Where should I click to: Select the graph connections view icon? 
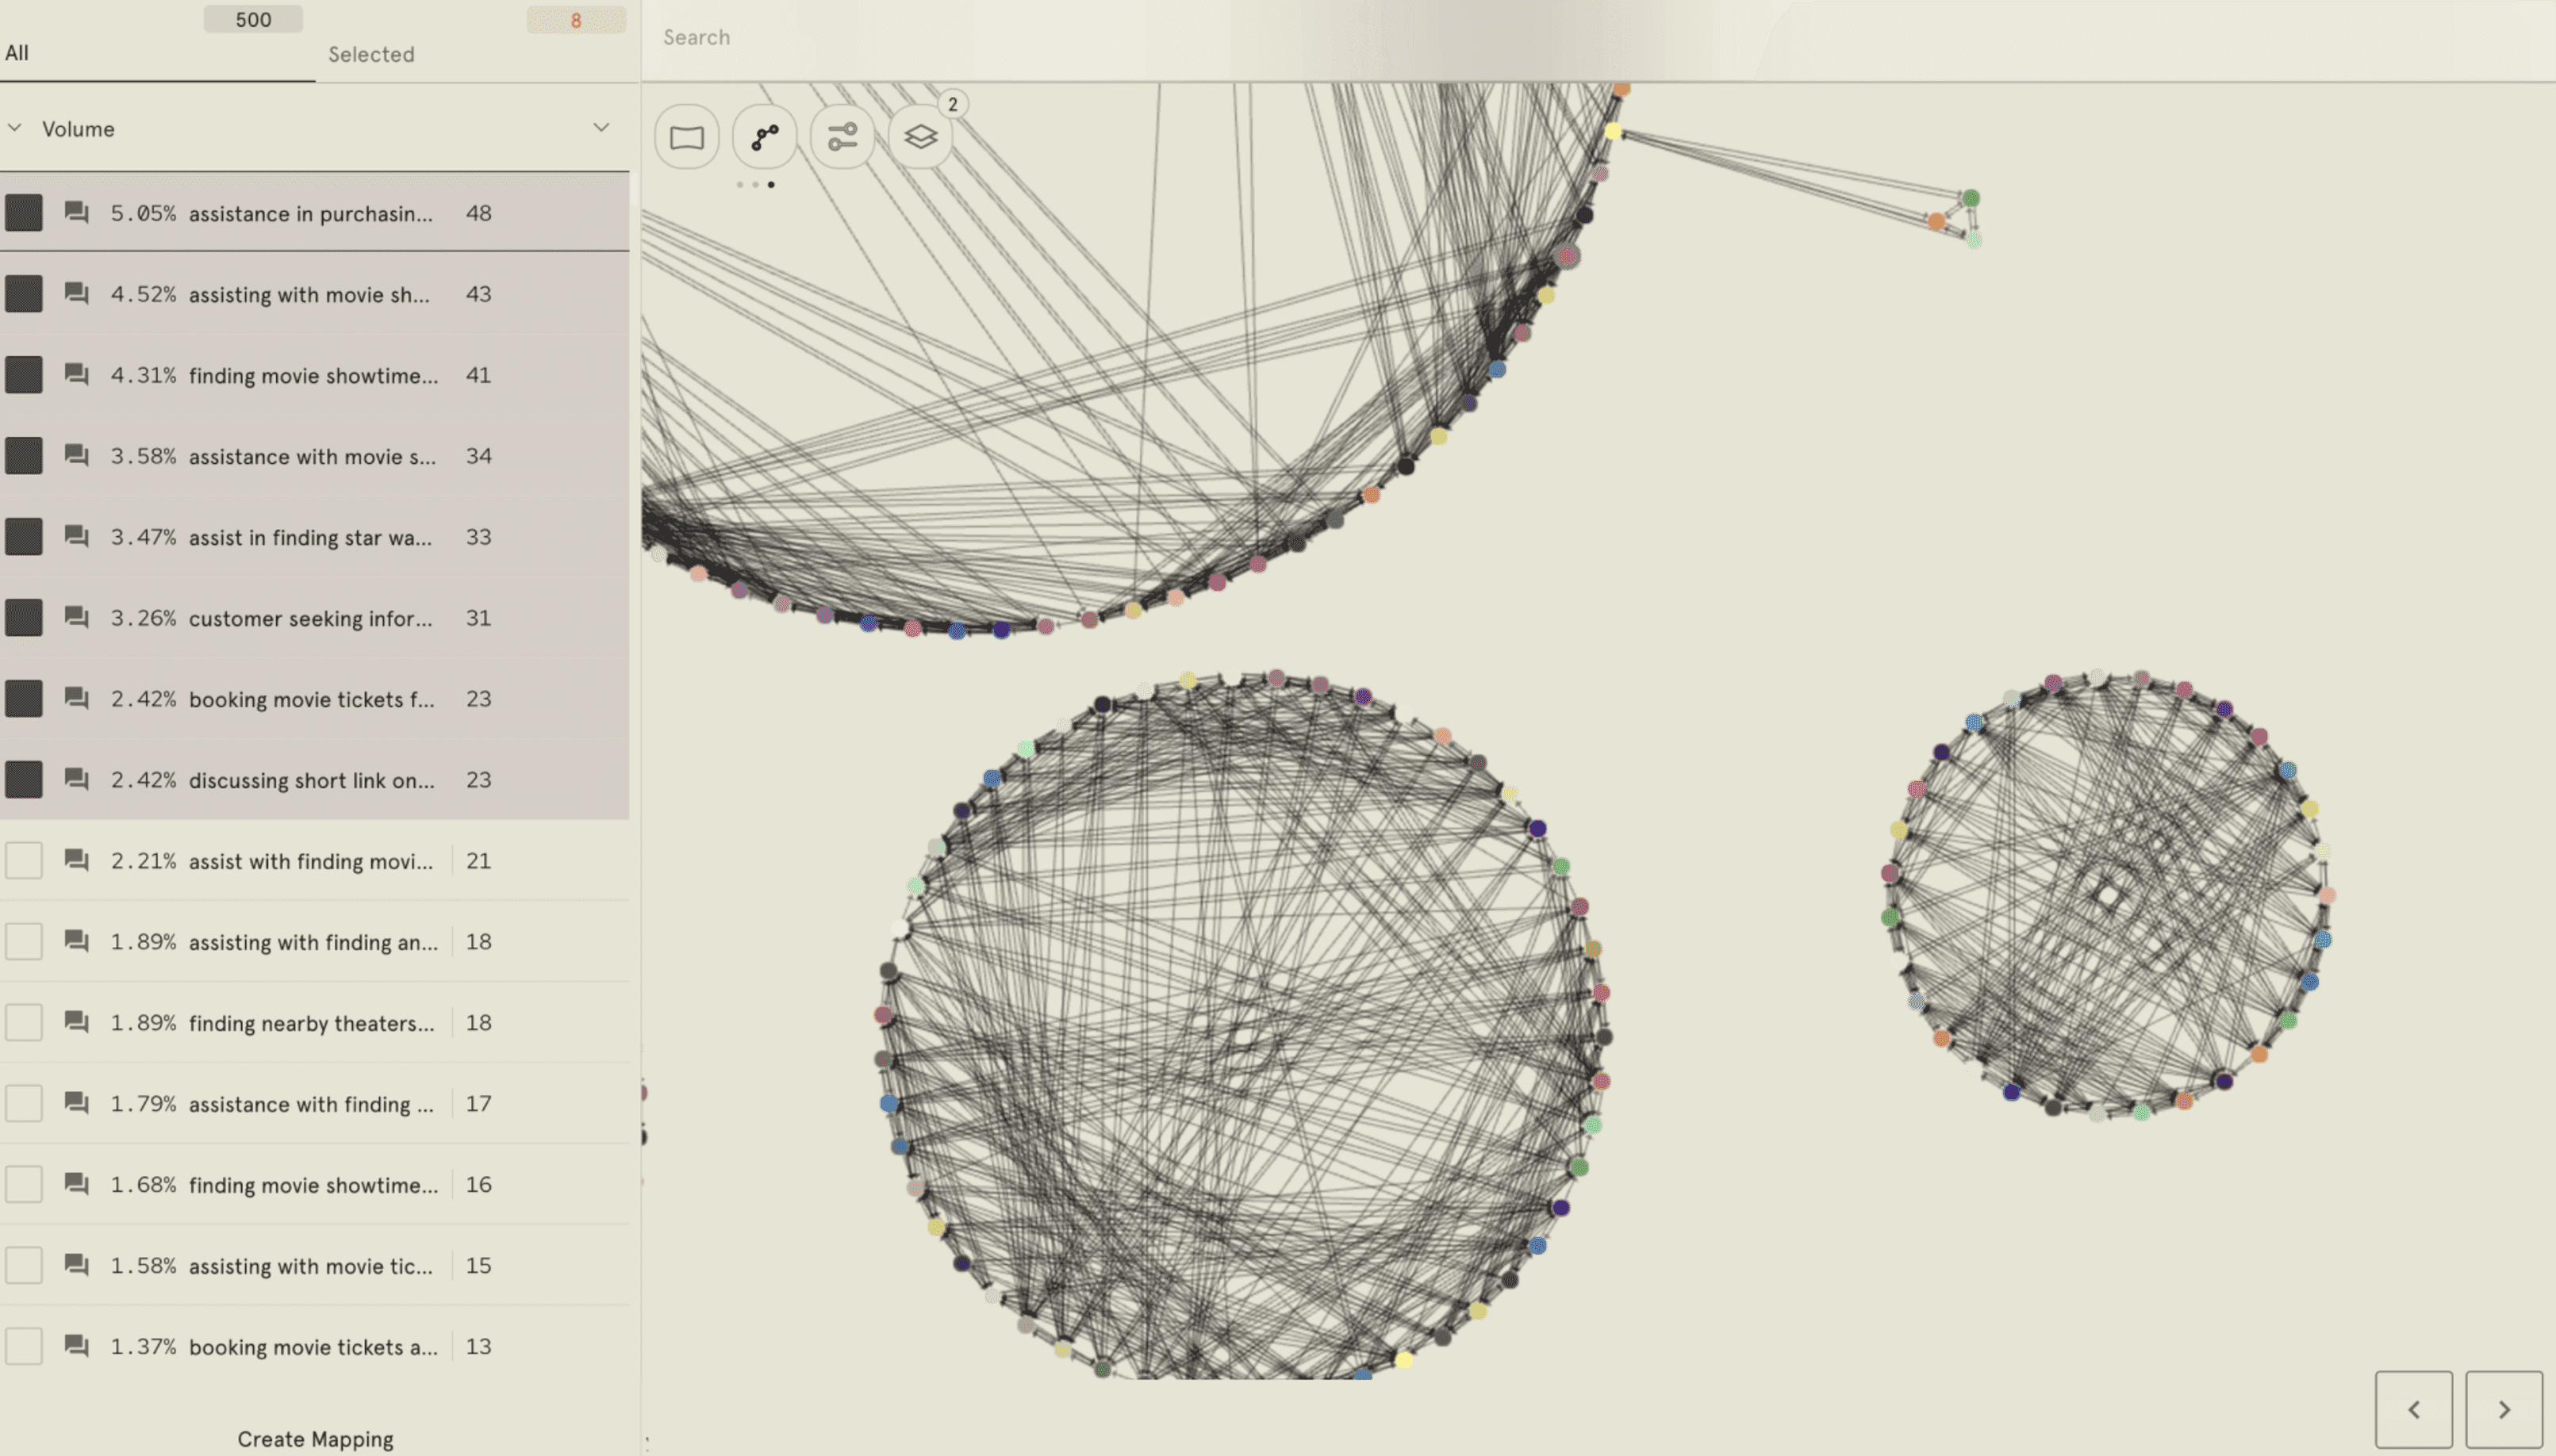[x=765, y=136]
